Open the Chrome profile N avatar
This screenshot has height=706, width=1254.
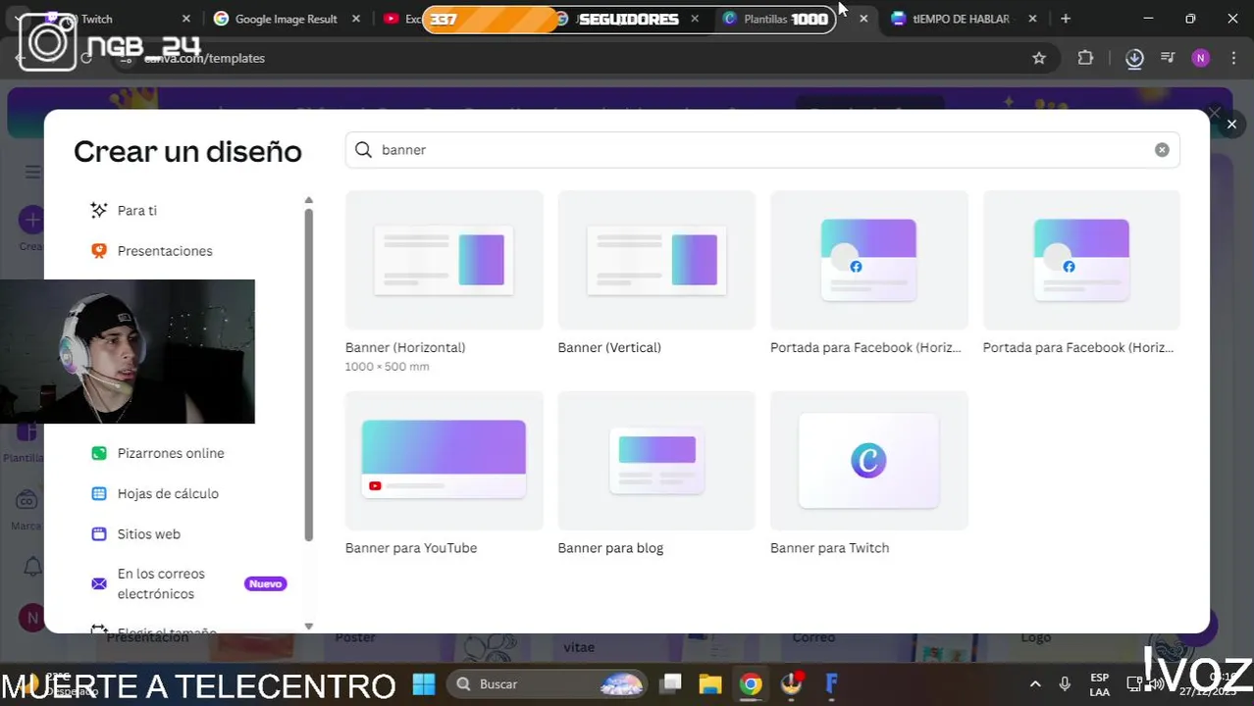click(x=1201, y=58)
